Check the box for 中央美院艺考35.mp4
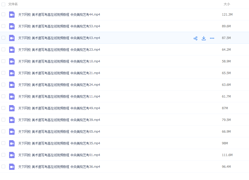Viewport: 249px width, 180px height. pos(3,143)
